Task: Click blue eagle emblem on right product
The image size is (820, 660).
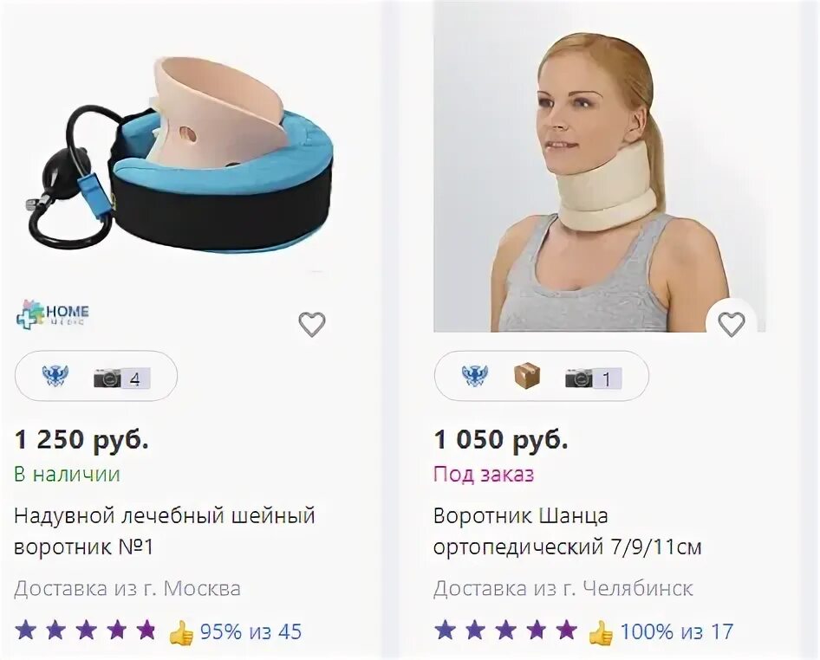Action: point(474,376)
